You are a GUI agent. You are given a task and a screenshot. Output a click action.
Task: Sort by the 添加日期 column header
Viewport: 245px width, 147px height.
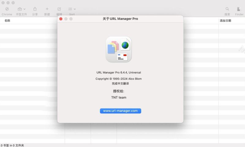pos(225,20)
